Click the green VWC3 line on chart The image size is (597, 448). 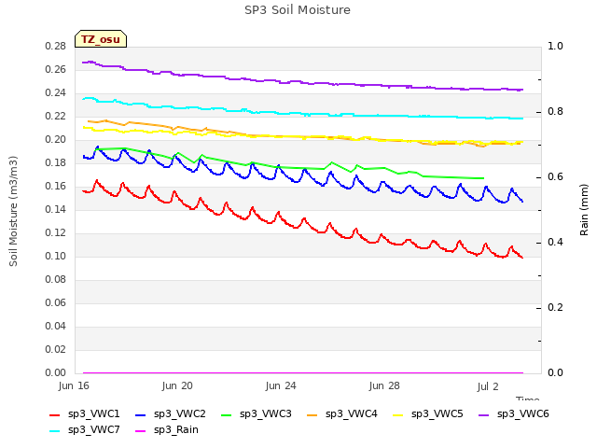tap(289, 168)
